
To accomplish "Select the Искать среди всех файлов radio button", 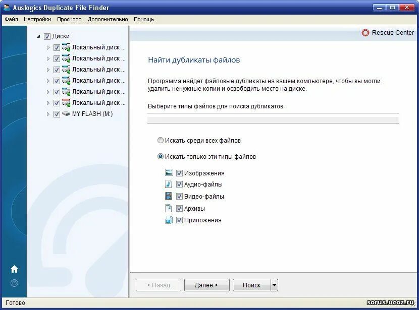I will [161, 140].
